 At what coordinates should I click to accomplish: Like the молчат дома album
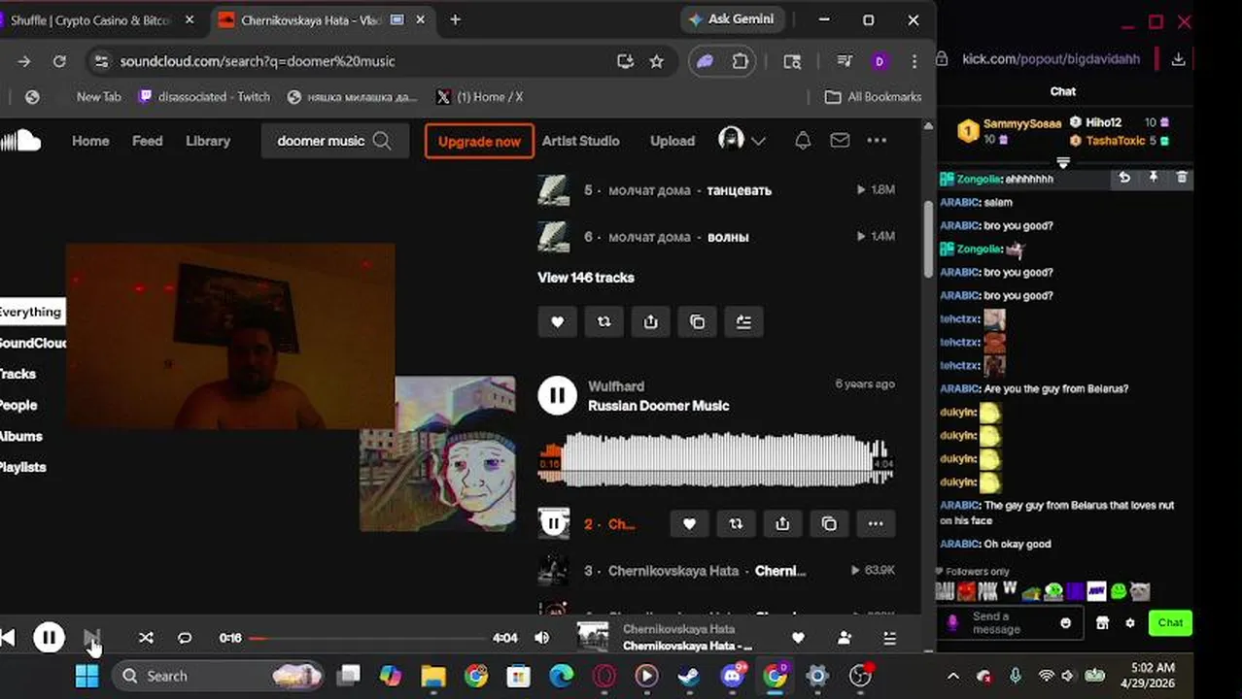[558, 322]
